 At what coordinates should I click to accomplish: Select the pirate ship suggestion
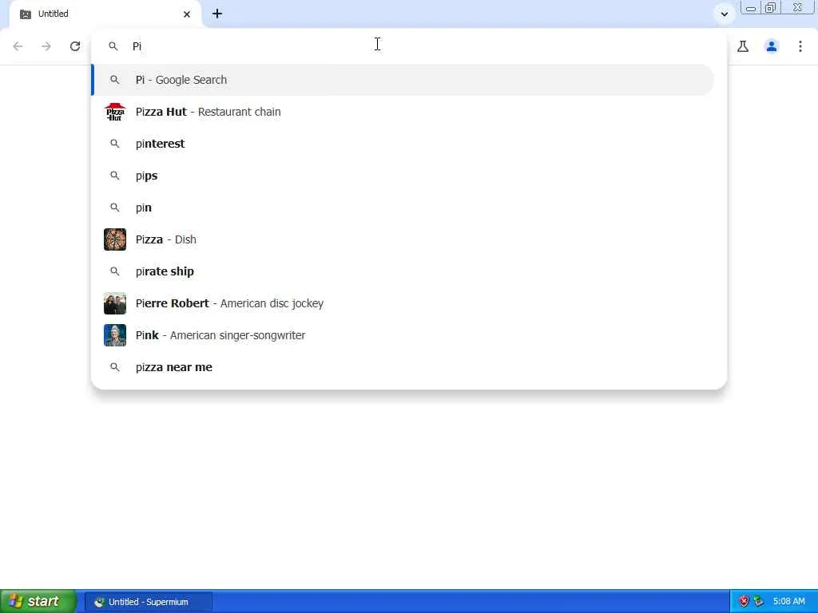403,271
